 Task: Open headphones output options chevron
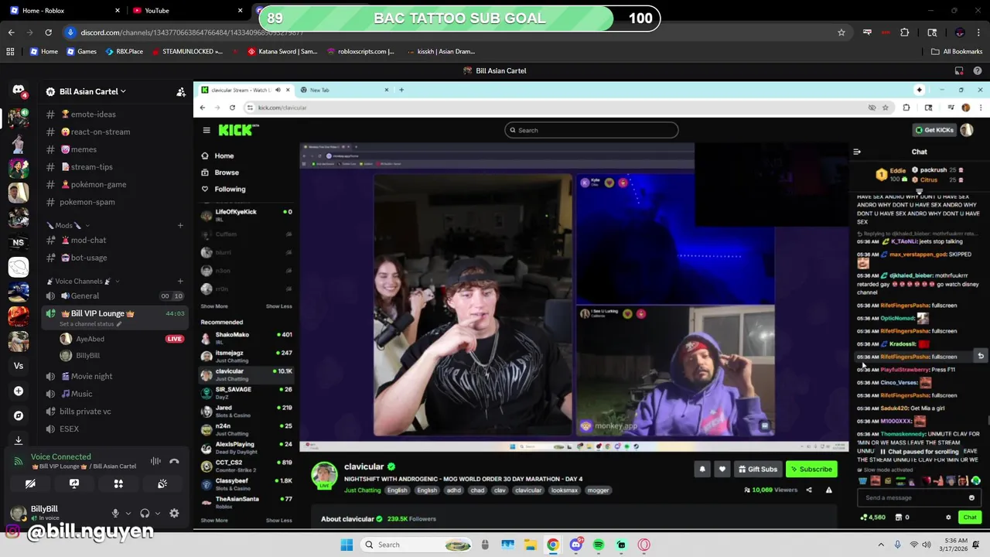[157, 513]
